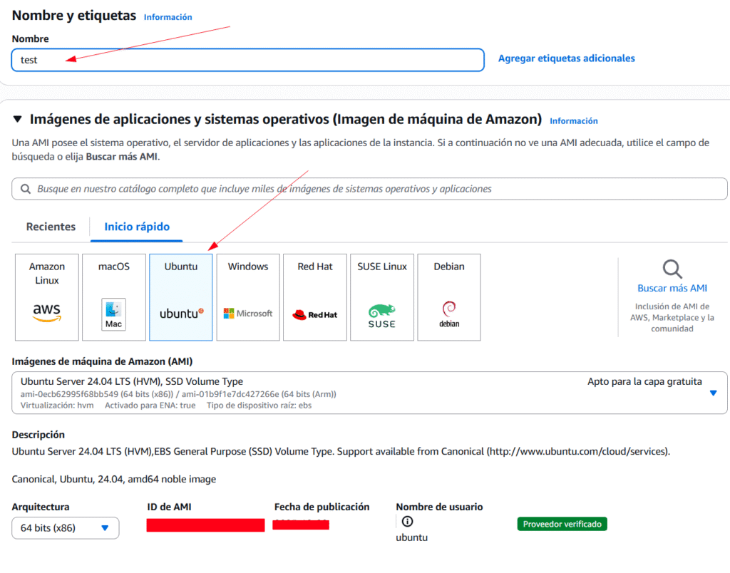Open Información link next to Nombre y etiquetas
This screenshot has width=730, height=573.
pos(168,17)
